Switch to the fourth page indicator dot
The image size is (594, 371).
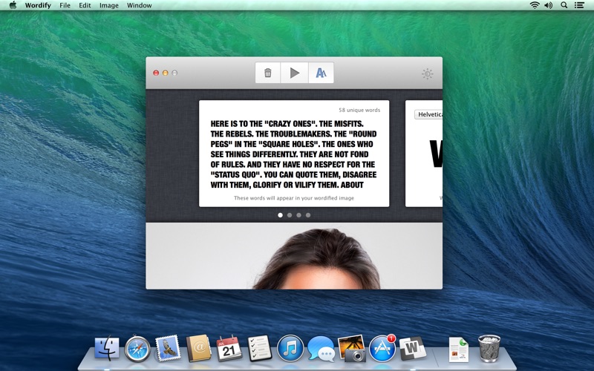(x=308, y=215)
